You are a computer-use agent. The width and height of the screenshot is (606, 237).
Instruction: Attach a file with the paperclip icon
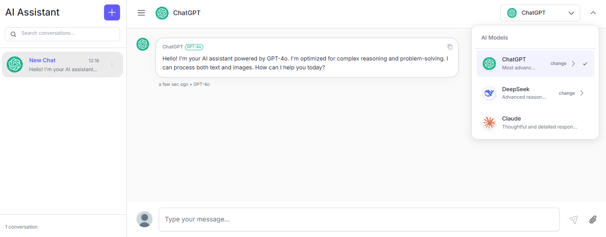click(x=593, y=220)
